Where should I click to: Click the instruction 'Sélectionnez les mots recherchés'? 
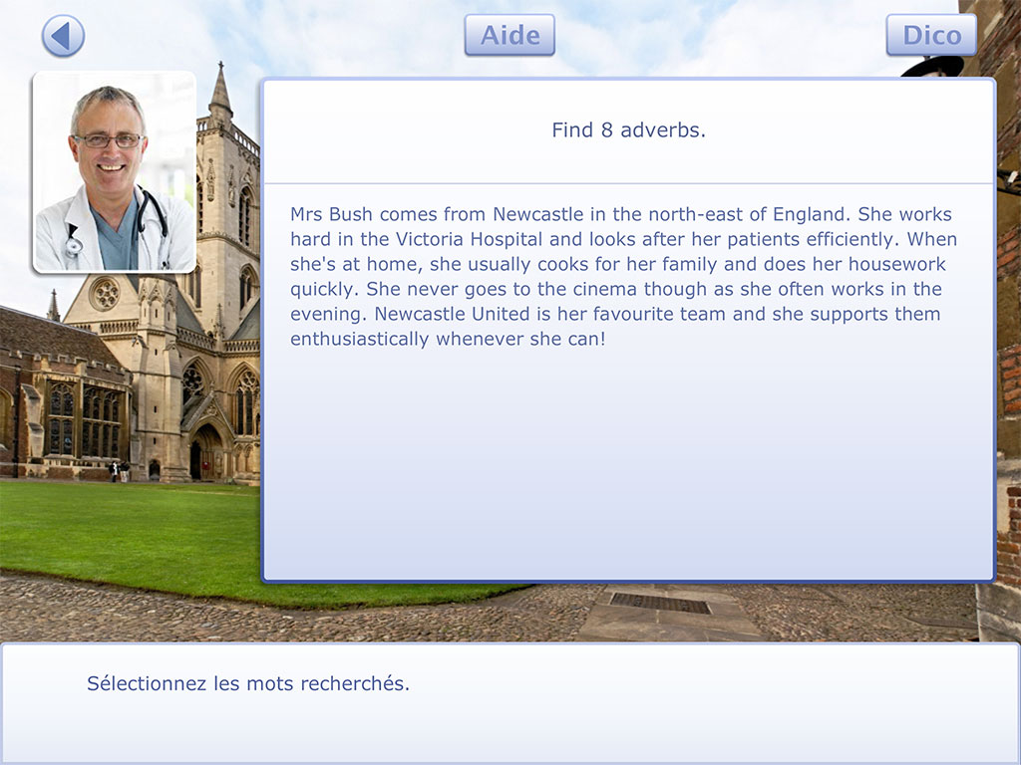coord(249,683)
